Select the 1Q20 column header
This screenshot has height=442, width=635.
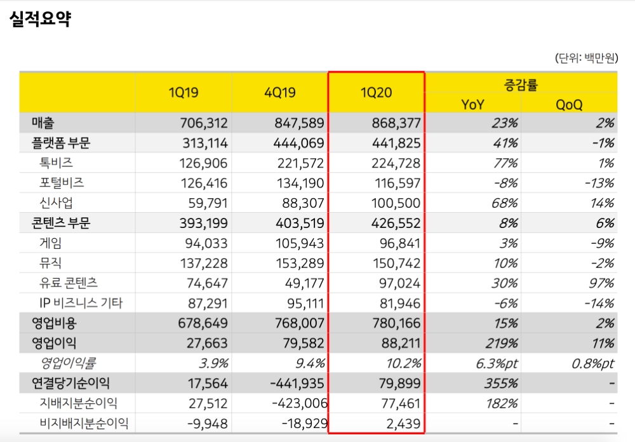376,91
